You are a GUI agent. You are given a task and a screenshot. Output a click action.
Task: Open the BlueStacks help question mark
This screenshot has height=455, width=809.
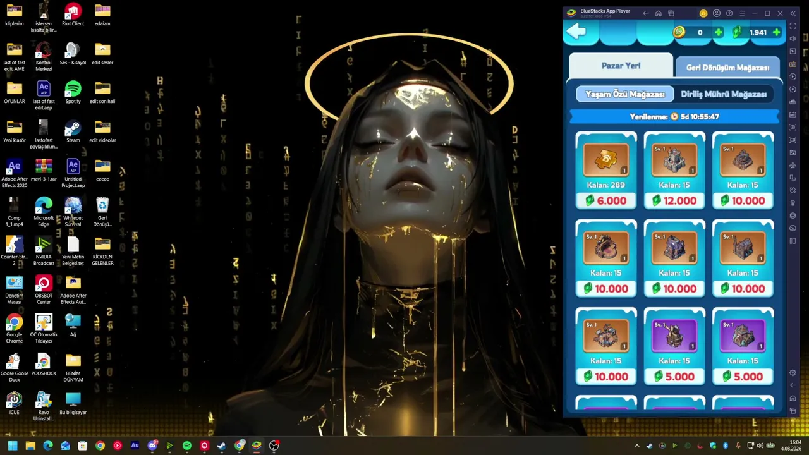729,13
